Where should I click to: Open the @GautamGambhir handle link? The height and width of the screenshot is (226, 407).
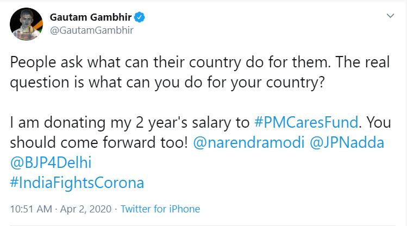91,30
